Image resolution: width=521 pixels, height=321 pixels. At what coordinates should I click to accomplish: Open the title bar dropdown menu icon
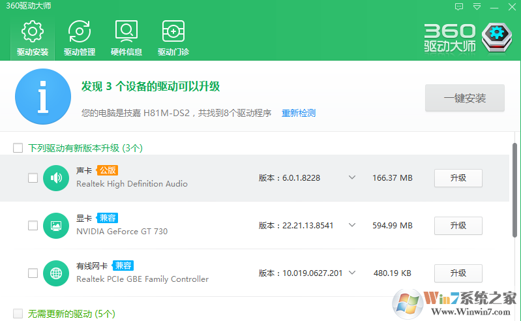[x=477, y=7]
